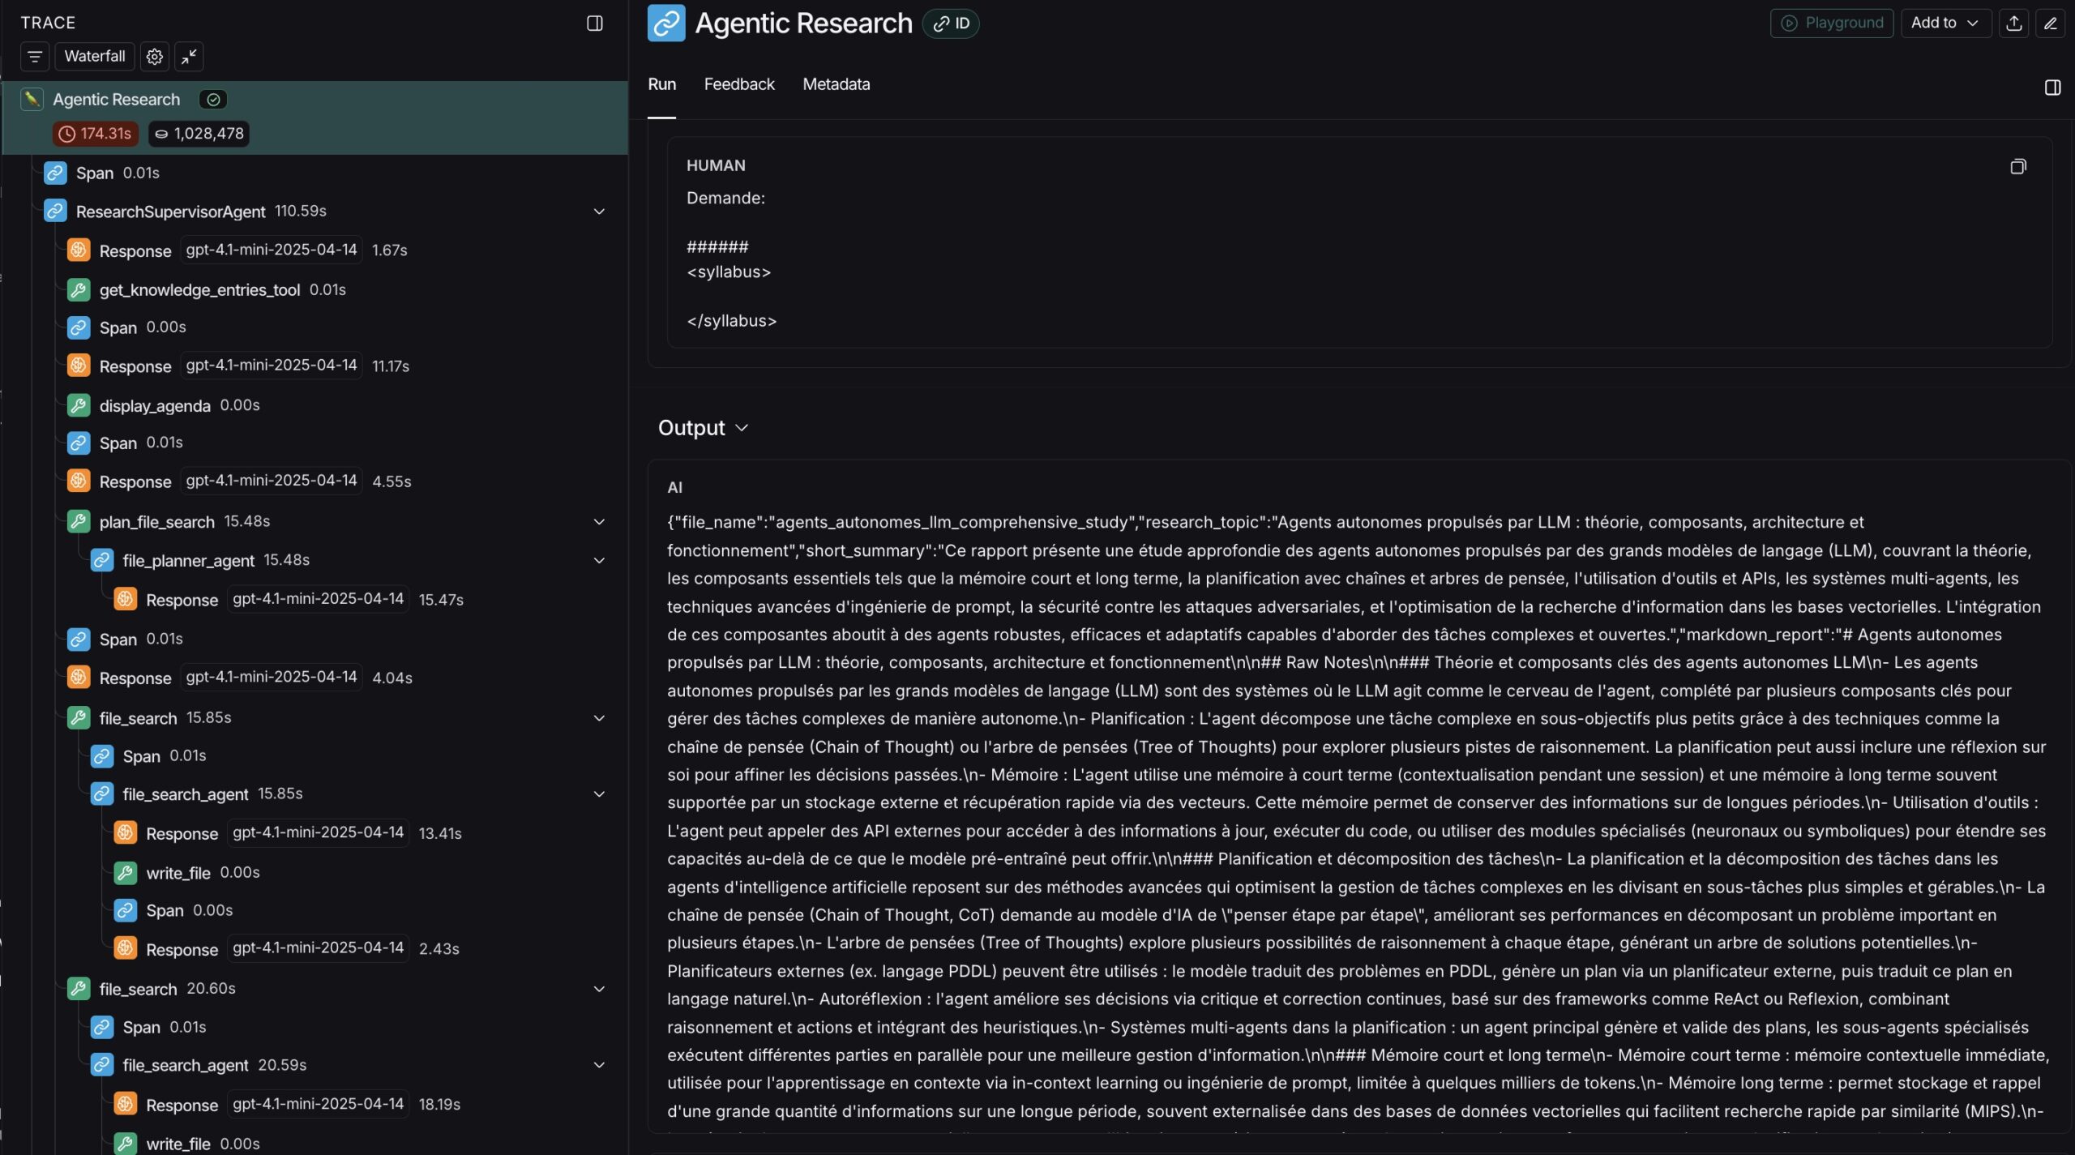The height and width of the screenshot is (1155, 2075).
Task: Open the Add to dropdown
Action: click(1945, 24)
